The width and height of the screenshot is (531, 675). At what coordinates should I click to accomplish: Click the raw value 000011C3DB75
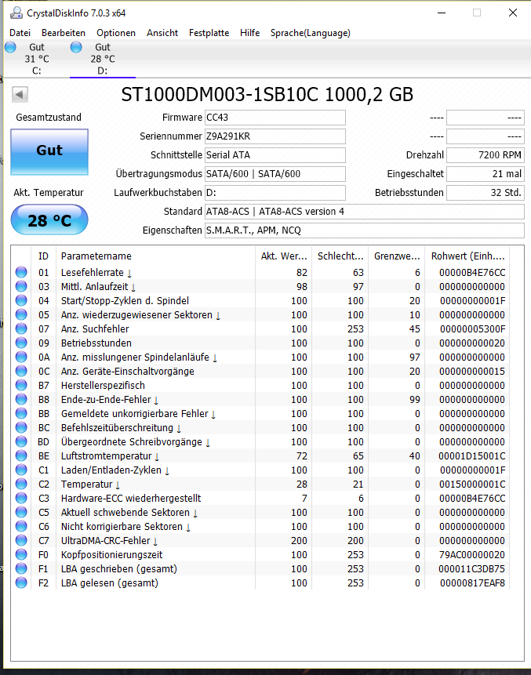tap(472, 569)
